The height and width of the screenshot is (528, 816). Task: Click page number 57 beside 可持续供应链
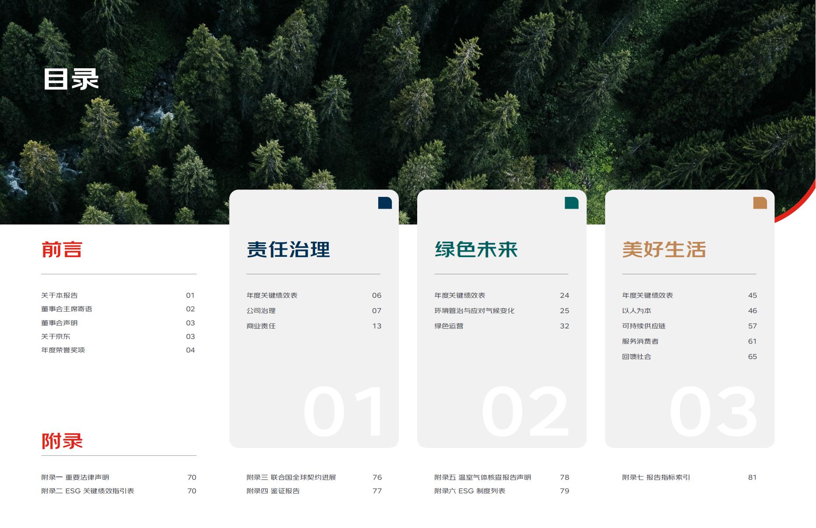pyautogui.click(x=753, y=326)
